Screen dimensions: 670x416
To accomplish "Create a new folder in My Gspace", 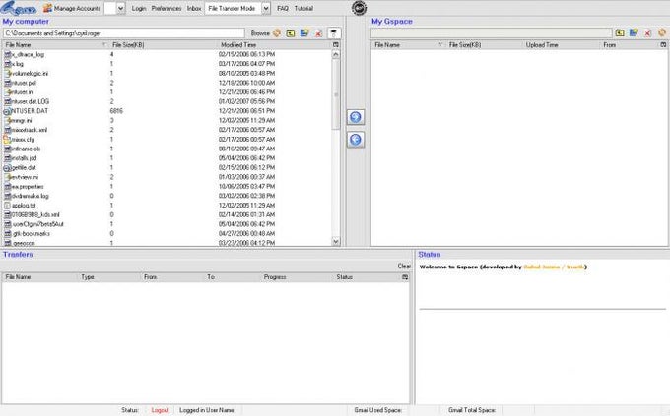I will click(634, 32).
